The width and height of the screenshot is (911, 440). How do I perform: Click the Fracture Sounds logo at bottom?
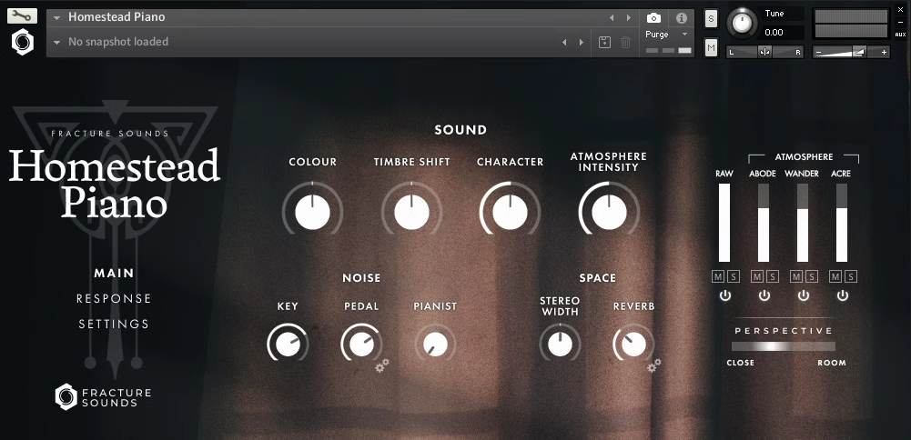[x=103, y=397]
